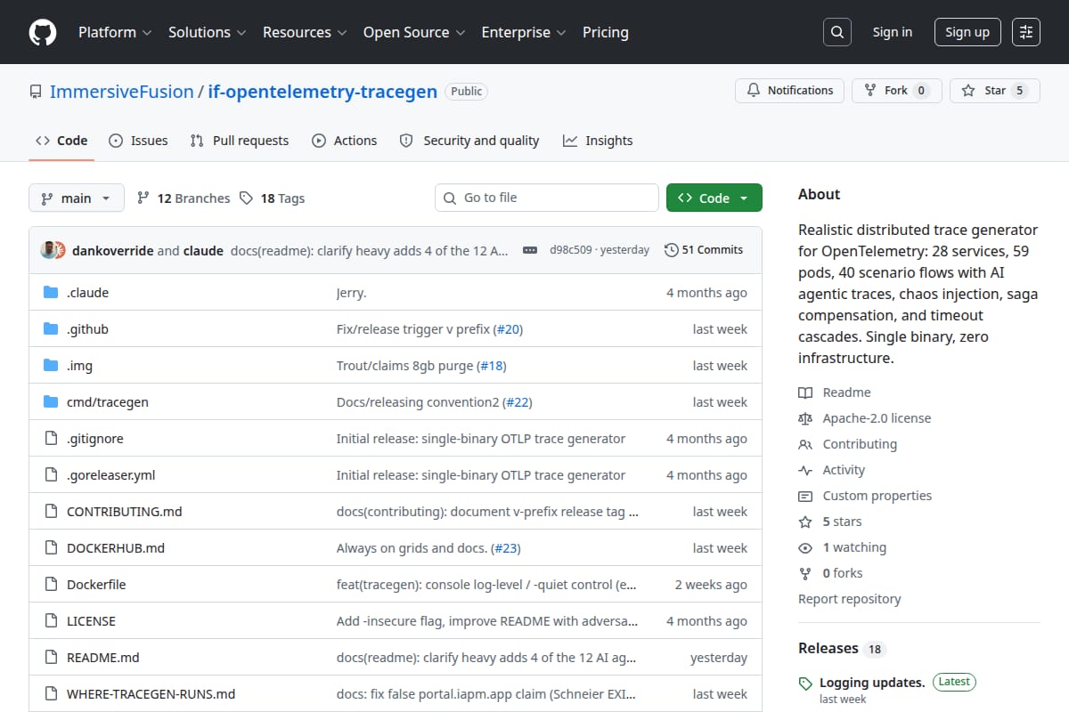
Task: View the 12 Branches
Action: coord(184,198)
